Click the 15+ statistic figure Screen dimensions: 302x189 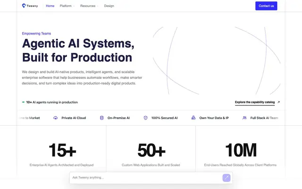coord(62,150)
